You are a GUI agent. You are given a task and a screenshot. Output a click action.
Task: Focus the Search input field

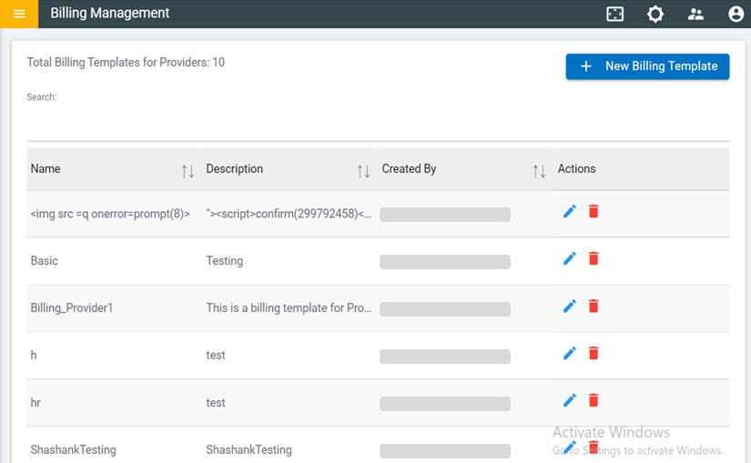tap(378, 123)
